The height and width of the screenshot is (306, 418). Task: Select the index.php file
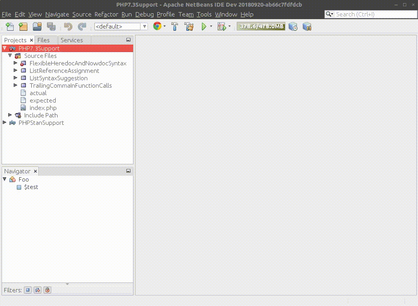point(43,108)
